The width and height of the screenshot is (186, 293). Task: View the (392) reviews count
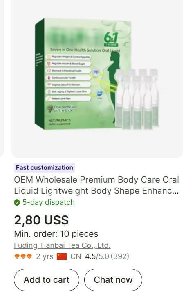(120, 256)
